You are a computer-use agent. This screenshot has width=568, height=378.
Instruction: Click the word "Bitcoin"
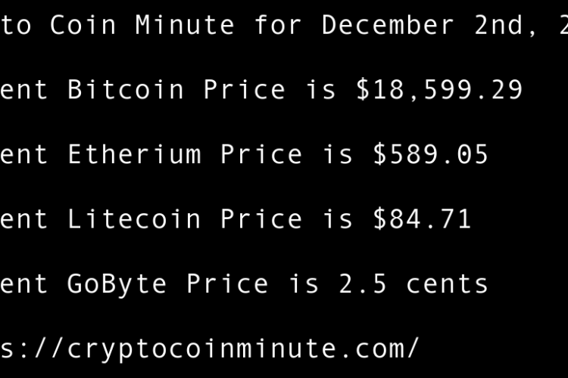[x=126, y=90]
